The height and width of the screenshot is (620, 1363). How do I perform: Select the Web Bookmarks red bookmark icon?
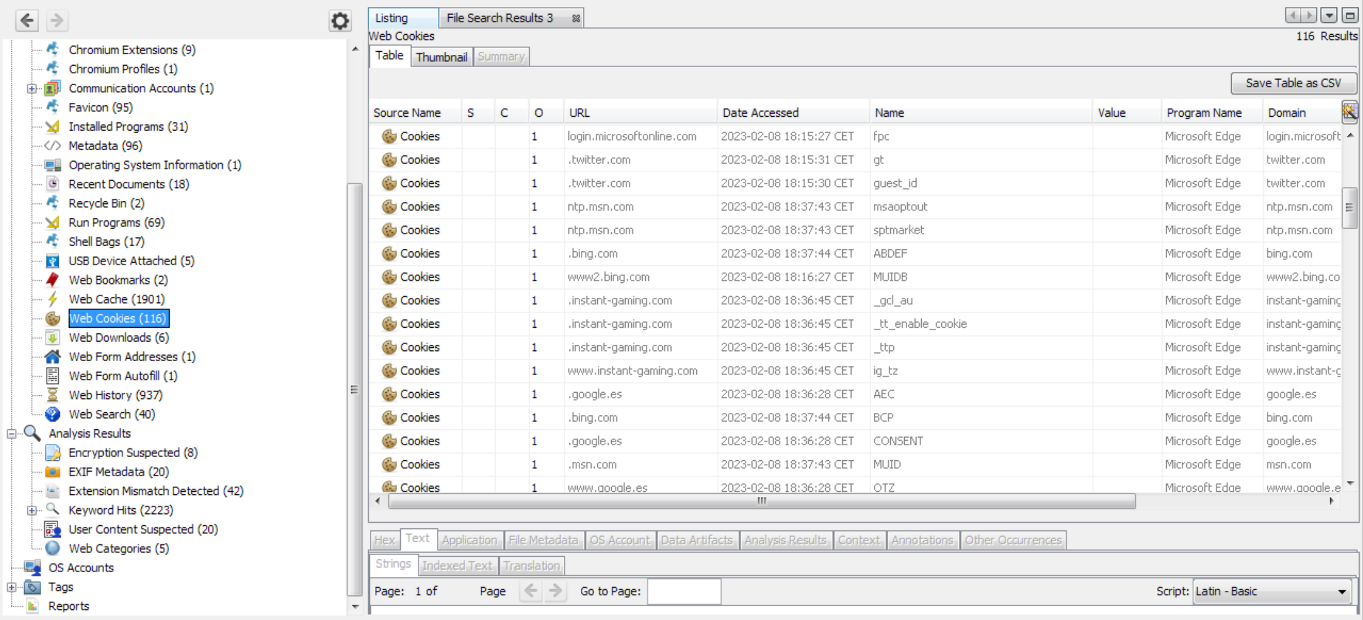pyautogui.click(x=53, y=280)
